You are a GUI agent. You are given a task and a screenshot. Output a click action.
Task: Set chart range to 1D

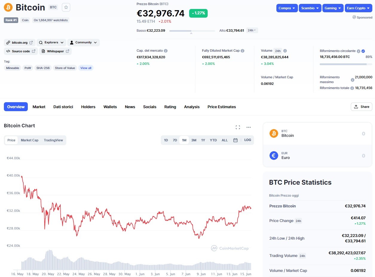point(166,140)
